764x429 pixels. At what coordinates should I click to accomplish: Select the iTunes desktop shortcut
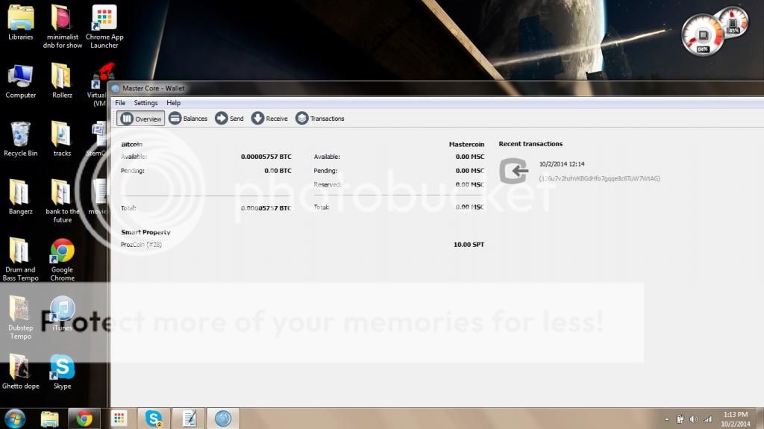[63, 314]
